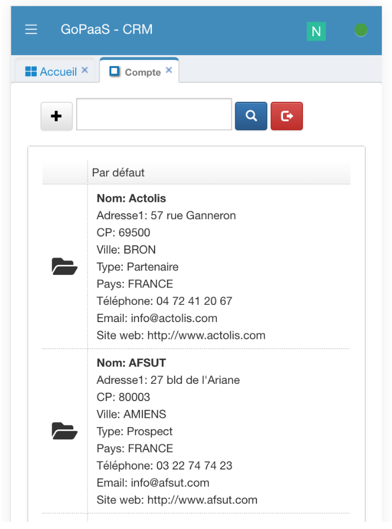This screenshot has width=392, height=529.
Task: Click the green N user badge
Action: [x=316, y=31]
